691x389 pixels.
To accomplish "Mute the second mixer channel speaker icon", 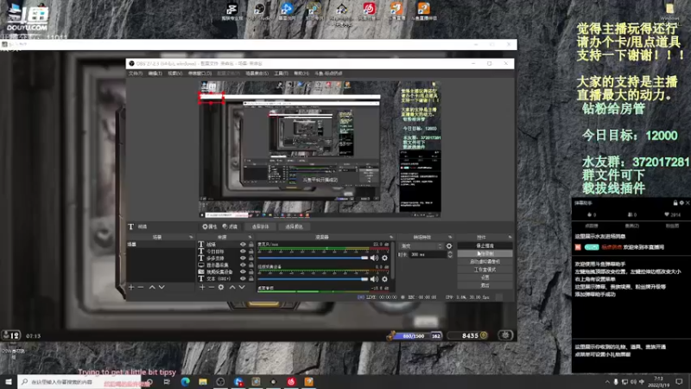I will [374, 278].
